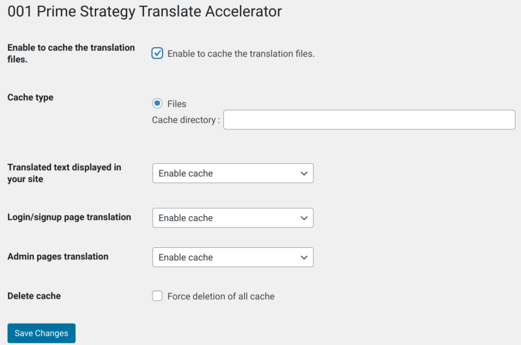Click the 'Enable to cache the translation files.' checkbox label text
Image resolution: width=521 pixels, height=345 pixels.
tap(241, 53)
